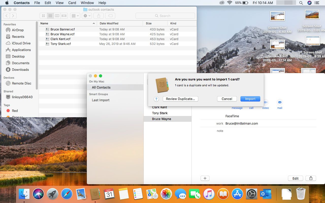325x203 pixels.
Task: Open Downloads in Finder sidebar
Action: coord(20,70)
